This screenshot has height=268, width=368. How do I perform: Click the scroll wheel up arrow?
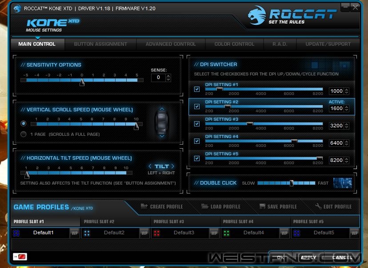(x=162, y=109)
